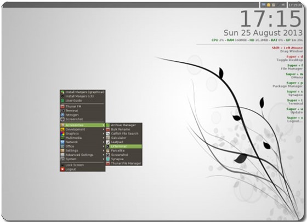Open Catfish File Search
Image resolution: width=307 pixels, height=222 pixels.
point(124,133)
